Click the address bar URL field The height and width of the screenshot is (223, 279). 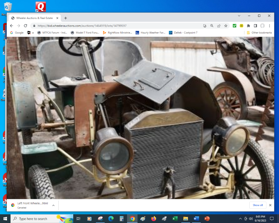click(116, 26)
